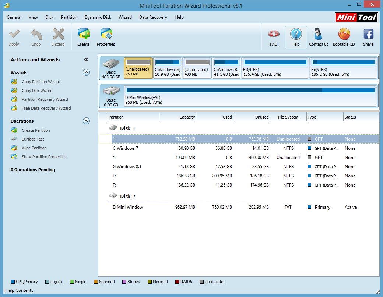Click the Disk 1 icon in the list
The height and width of the screenshot is (297, 383).
click(x=113, y=128)
